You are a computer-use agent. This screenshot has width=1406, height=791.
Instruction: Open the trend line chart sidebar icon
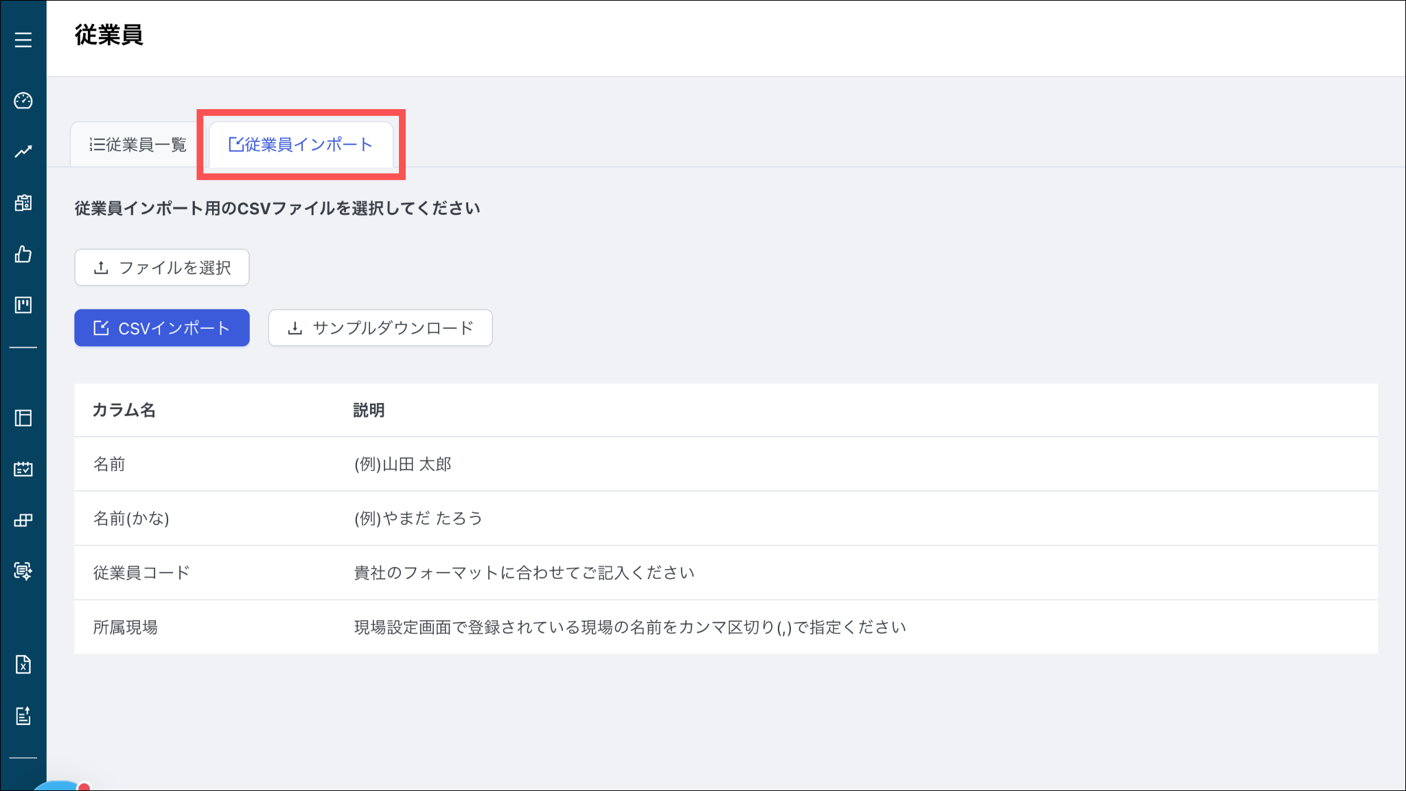23,152
